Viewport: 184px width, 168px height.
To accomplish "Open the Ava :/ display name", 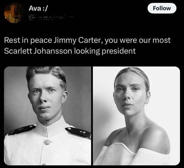I will click(38, 8).
